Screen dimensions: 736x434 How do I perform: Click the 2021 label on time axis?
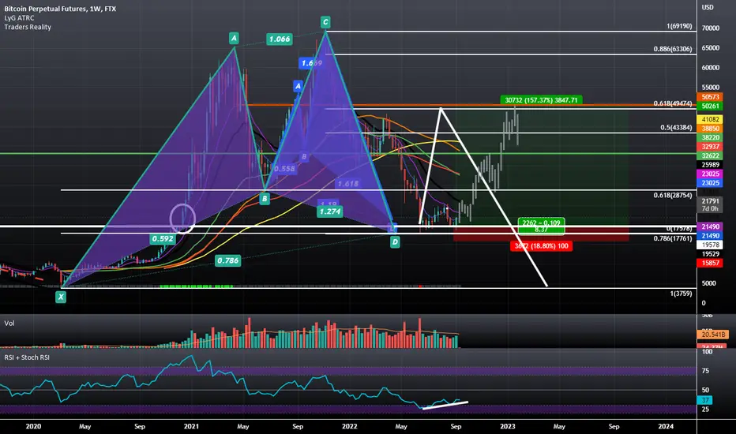191,426
